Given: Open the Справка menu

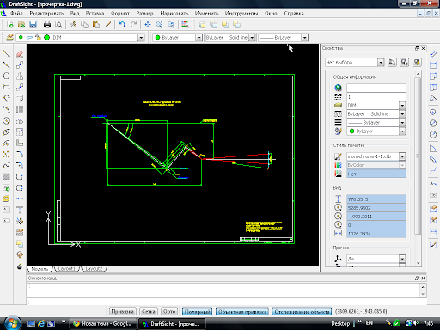Looking at the screenshot, I should (x=294, y=14).
